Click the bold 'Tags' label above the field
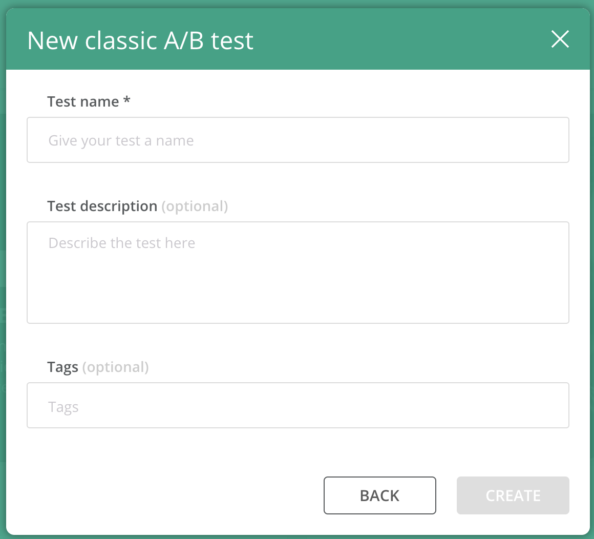Viewport: 594px width, 539px height. click(62, 367)
